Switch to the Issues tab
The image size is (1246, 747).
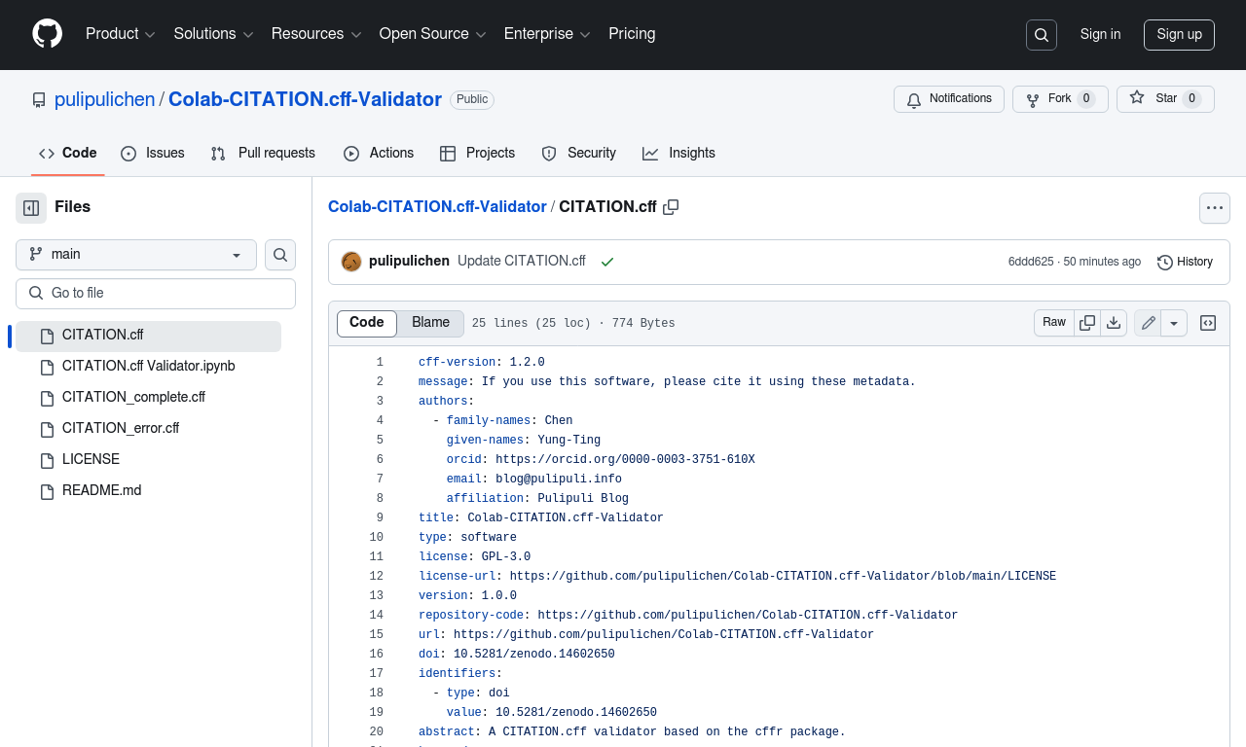153,154
